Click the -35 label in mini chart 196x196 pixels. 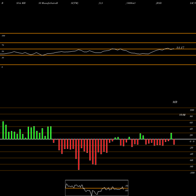[127, 191]
